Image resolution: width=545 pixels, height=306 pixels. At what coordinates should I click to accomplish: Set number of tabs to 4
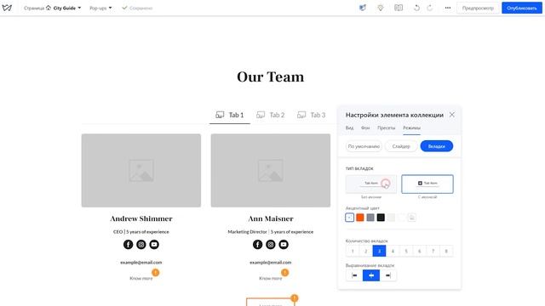pyautogui.click(x=393, y=251)
